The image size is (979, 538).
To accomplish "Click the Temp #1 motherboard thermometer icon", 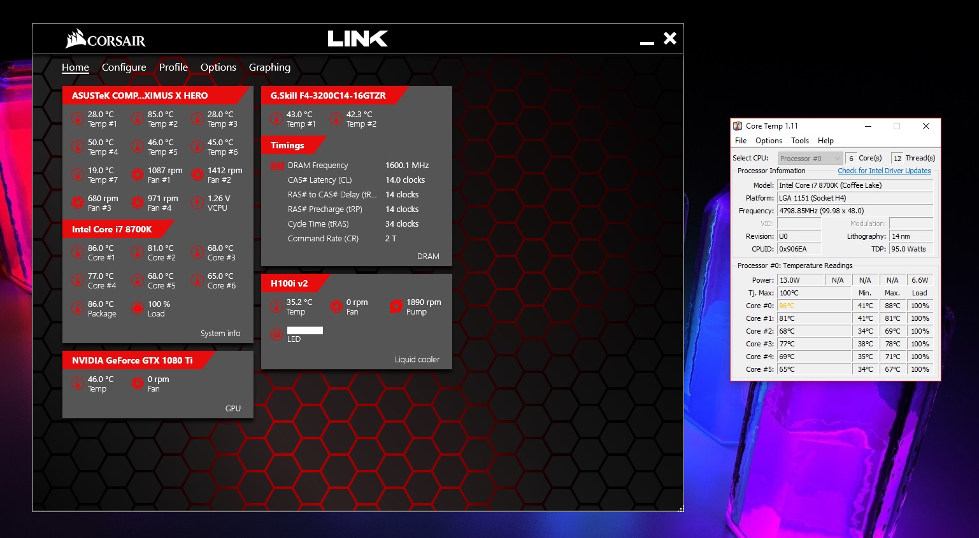I will point(78,119).
